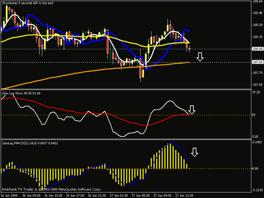Click the 108.60 price scale label

pyautogui.click(x=258, y=2)
